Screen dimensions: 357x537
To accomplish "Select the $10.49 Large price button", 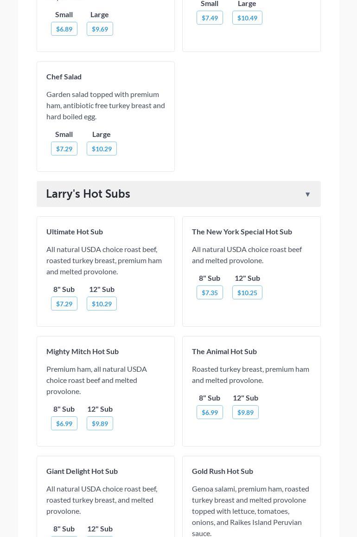I will [x=247, y=18].
